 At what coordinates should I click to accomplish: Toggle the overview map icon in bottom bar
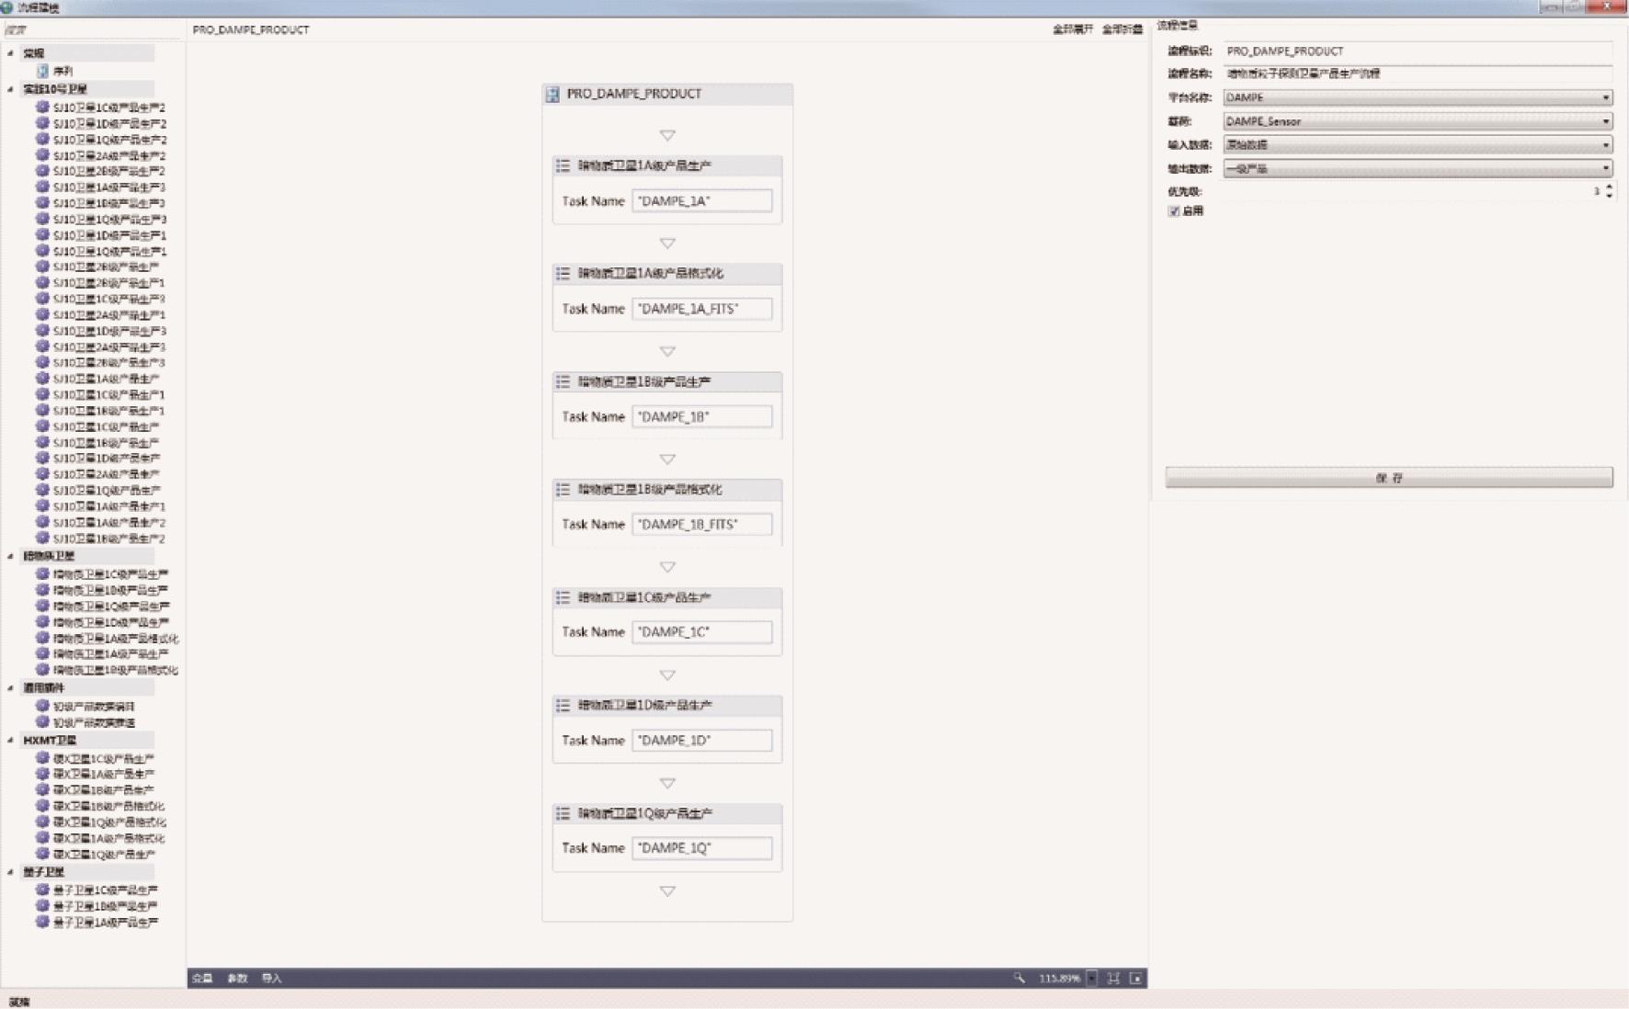pyautogui.click(x=1136, y=978)
